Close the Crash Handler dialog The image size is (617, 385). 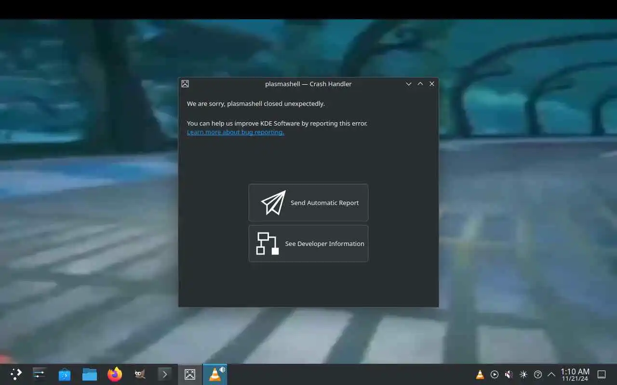point(432,84)
